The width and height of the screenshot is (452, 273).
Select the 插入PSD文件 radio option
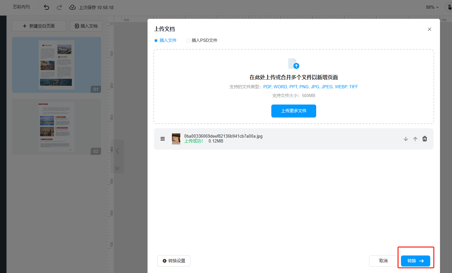(188, 41)
